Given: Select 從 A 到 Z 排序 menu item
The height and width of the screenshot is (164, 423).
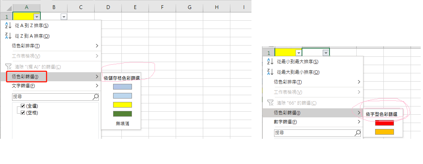Looking at the screenshot, I should (32, 26).
